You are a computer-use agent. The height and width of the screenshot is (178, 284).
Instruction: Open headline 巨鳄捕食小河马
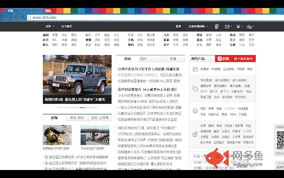coord(150,152)
